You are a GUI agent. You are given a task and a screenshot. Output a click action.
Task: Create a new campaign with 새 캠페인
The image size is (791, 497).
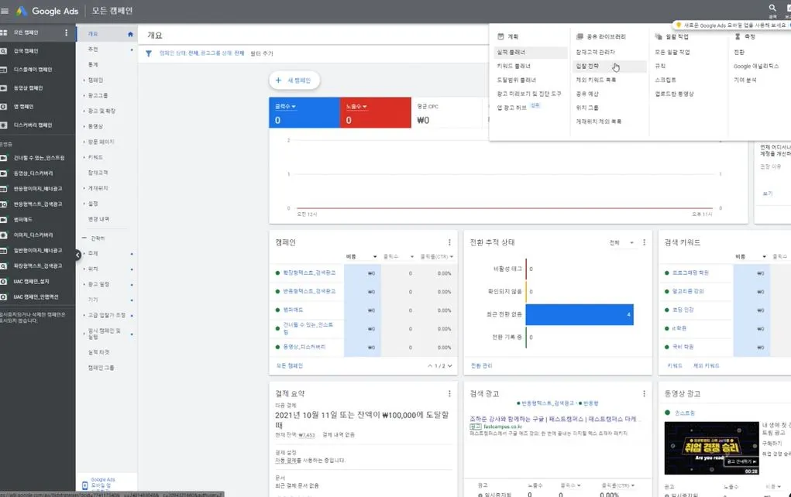point(294,81)
